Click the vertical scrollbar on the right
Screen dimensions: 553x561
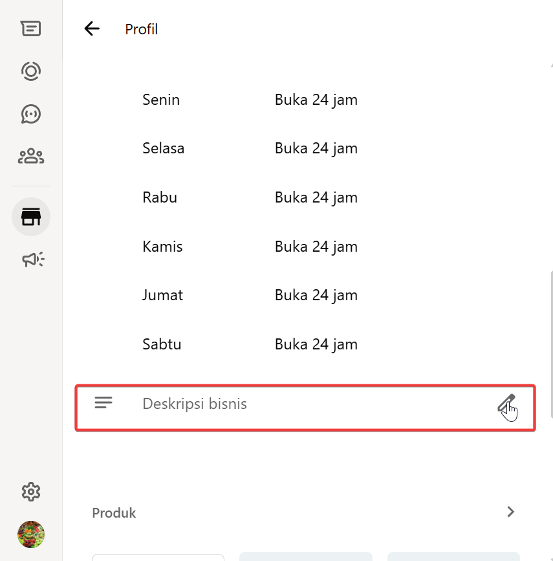pyautogui.click(x=551, y=343)
